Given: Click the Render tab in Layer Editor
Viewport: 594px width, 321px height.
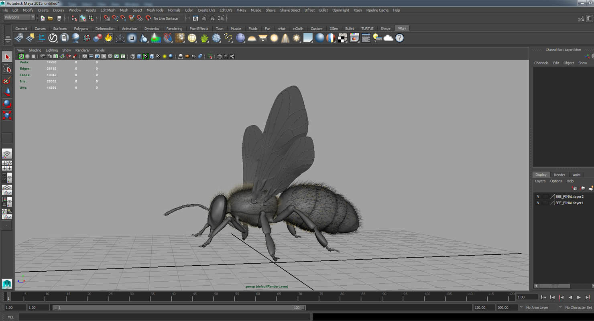Looking at the screenshot, I should click(x=559, y=175).
